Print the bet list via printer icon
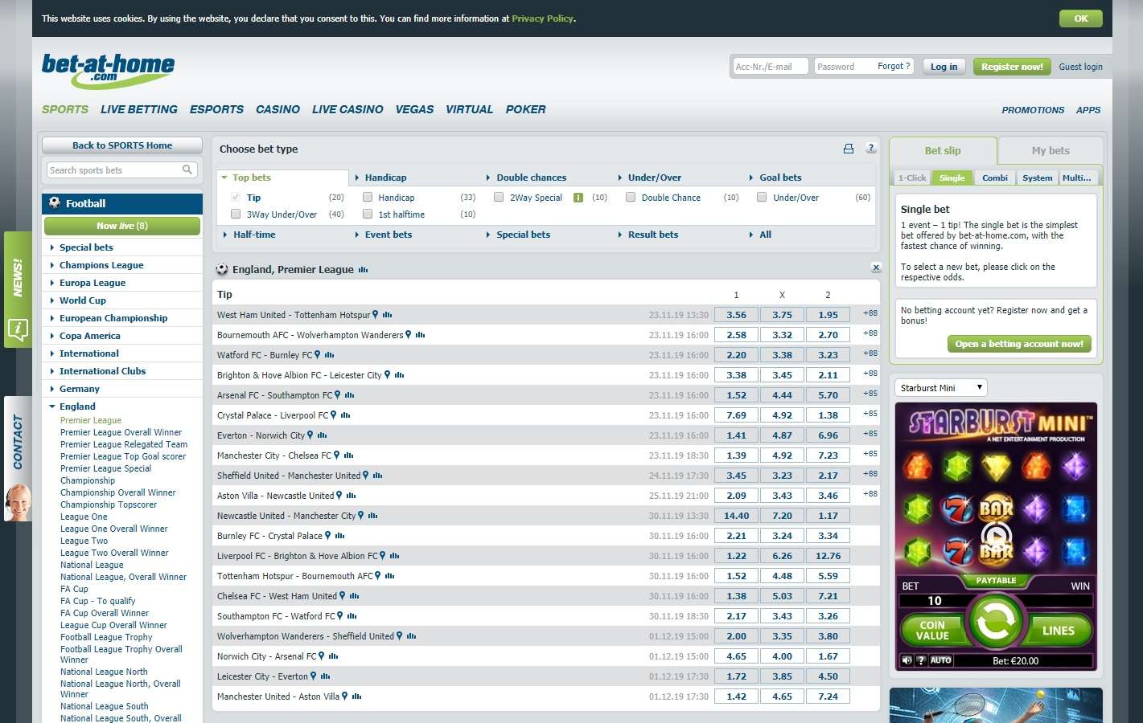The width and height of the screenshot is (1143, 723). [x=848, y=149]
